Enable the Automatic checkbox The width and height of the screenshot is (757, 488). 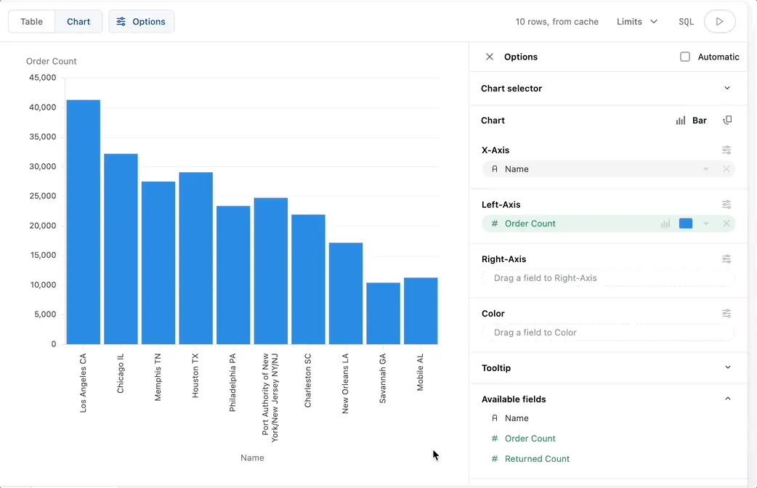684,57
